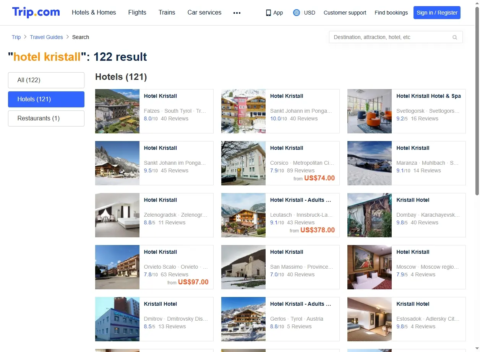480x352 pixels.
Task: Open Hotel Kristall Orvieto Scalo thumbnail
Action: coord(117,267)
